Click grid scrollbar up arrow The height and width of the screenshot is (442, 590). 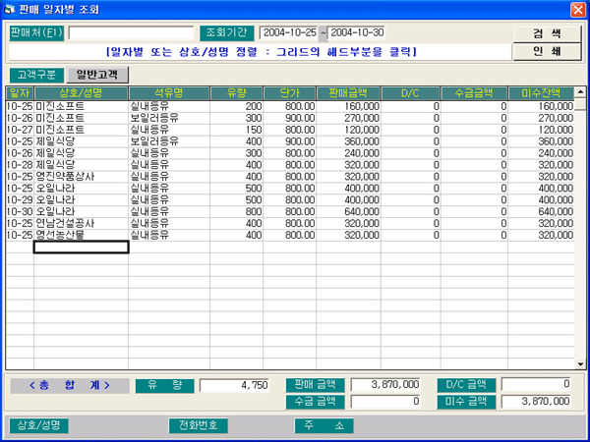coord(580,91)
